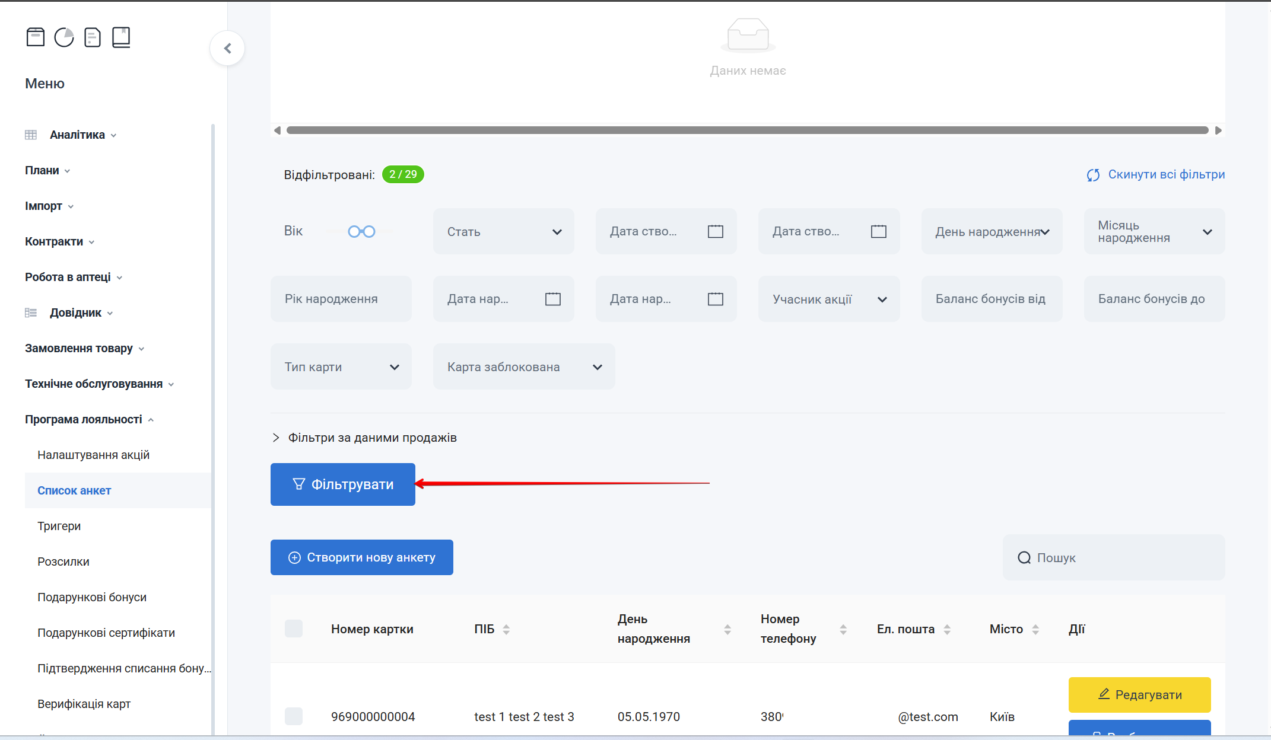The image size is (1271, 740).
Task: Sort table by ПІБ column arrows
Action: 506,629
